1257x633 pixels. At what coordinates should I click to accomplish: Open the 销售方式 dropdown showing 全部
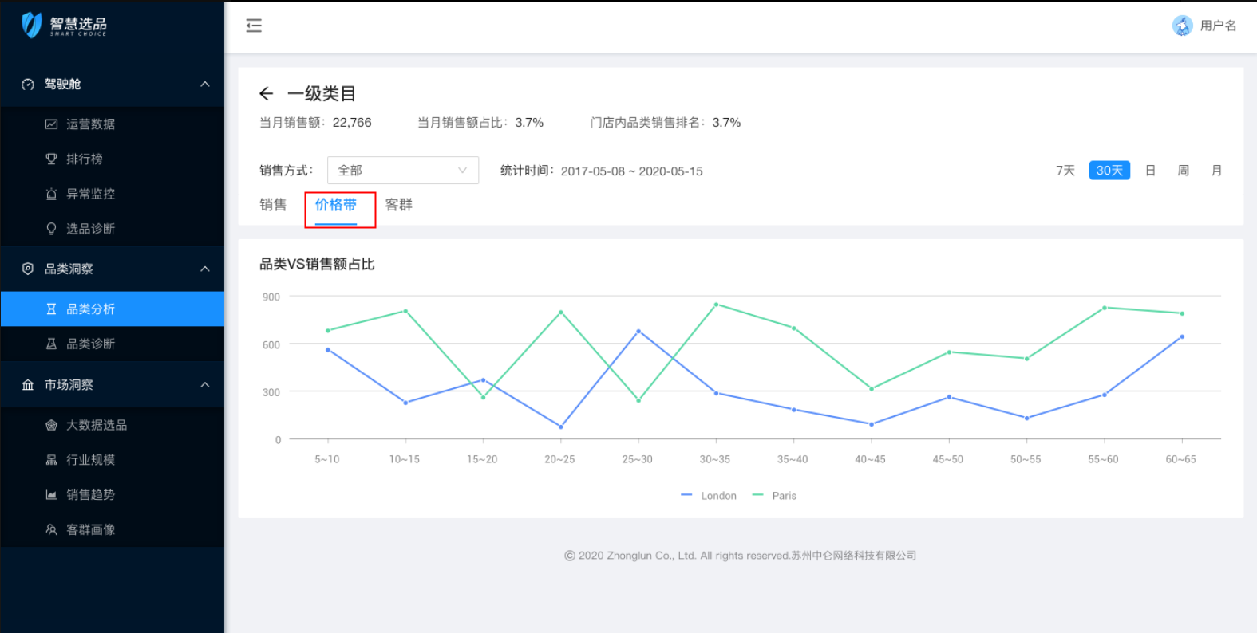coord(402,171)
